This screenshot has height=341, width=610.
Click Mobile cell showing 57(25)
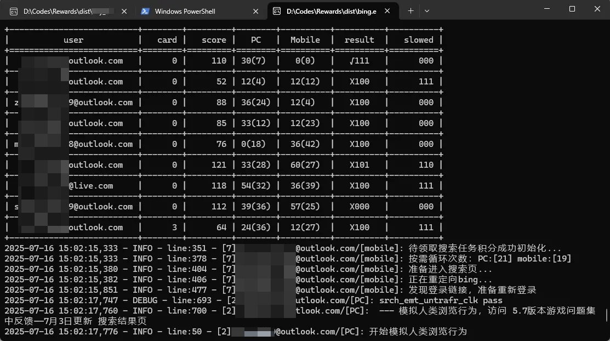(305, 206)
